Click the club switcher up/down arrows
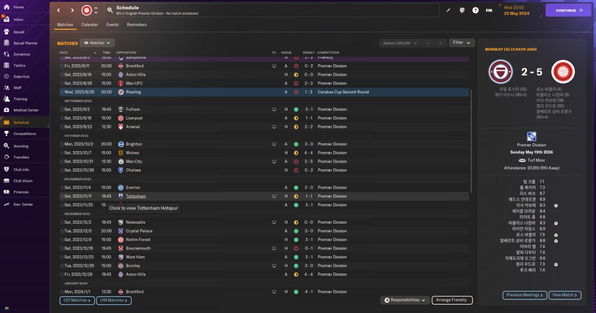This screenshot has height=313, width=596. point(96,10)
